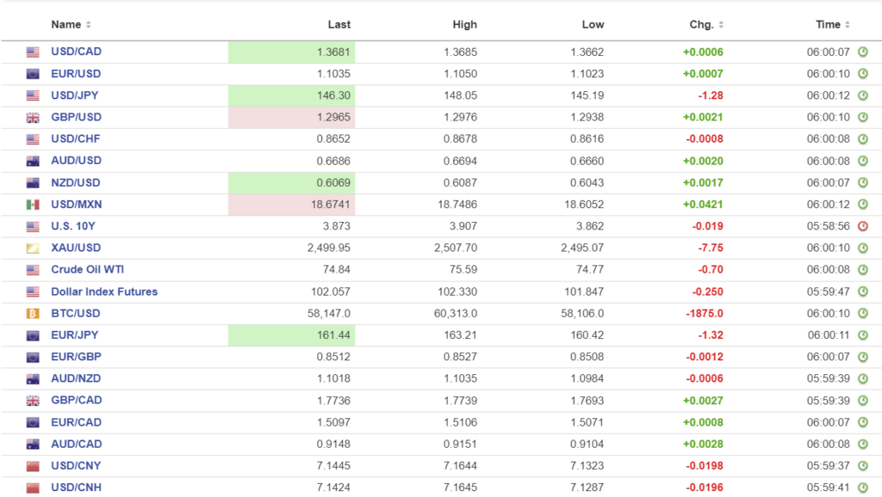Sort by the Chg. column sort arrows
The height and width of the screenshot is (497, 882).
(721, 25)
